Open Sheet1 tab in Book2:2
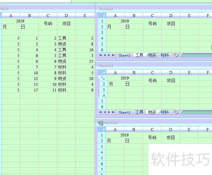This screenshot has height=175, width=212. [124, 55]
